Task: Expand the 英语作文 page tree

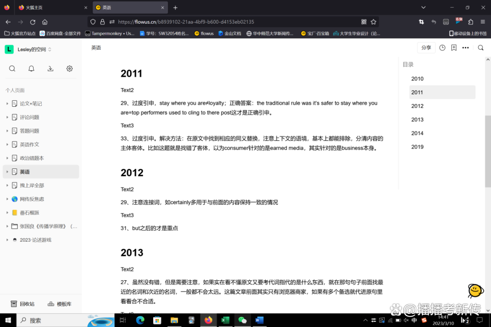Action: [7, 144]
